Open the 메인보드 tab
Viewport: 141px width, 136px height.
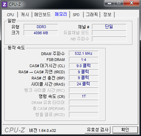tap(42, 15)
